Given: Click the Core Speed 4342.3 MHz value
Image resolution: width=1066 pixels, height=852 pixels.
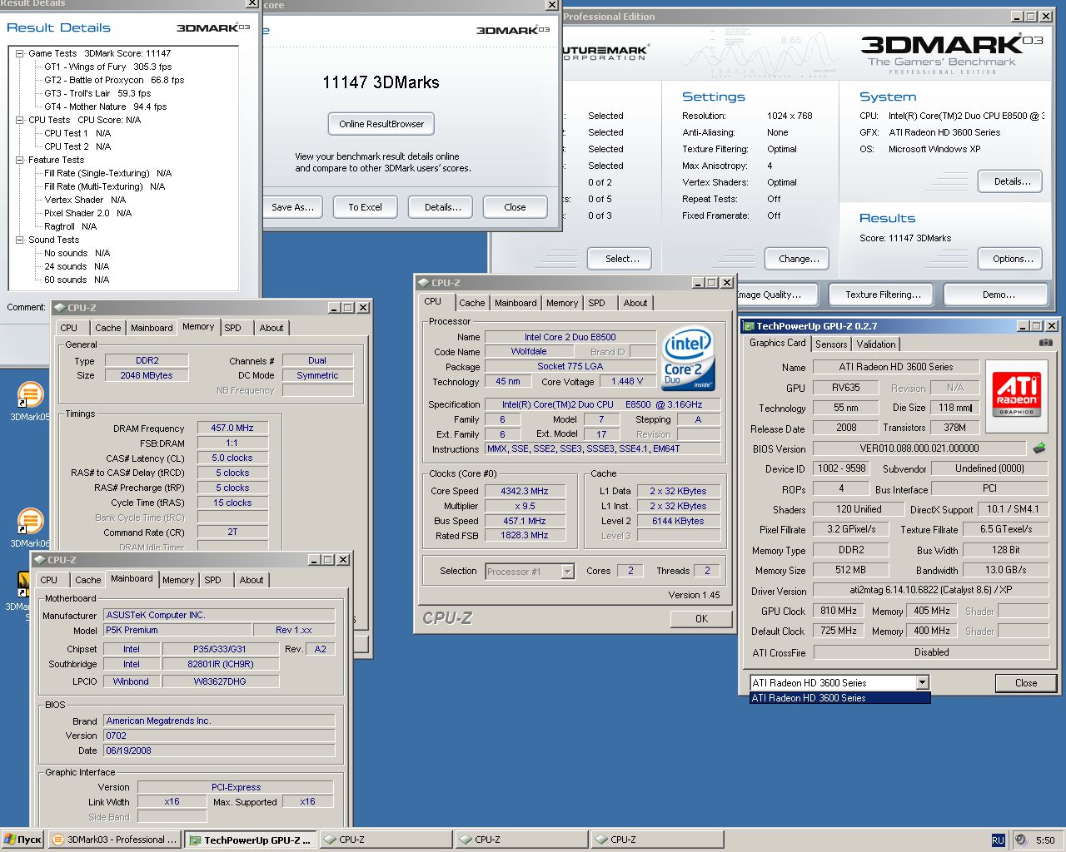Looking at the screenshot, I should (525, 491).
